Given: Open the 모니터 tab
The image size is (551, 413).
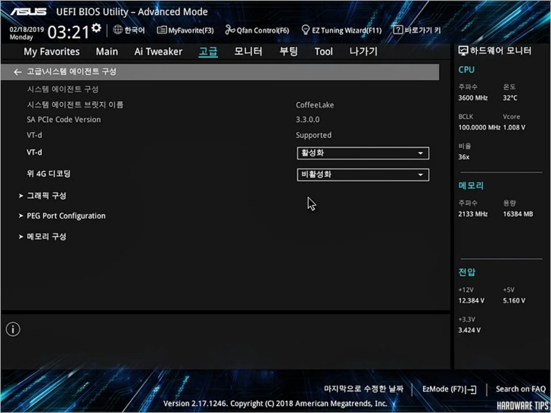Looking at the screenshot, I should click(248, 52).
